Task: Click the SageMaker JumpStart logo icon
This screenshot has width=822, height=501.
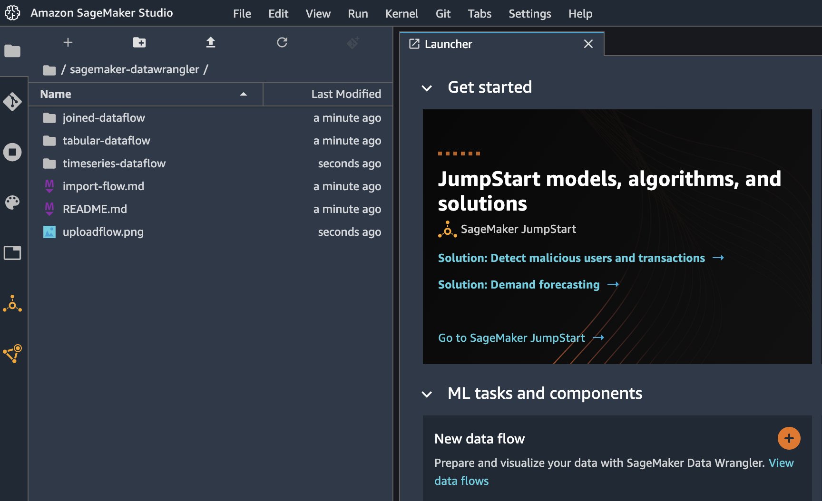Action: pyautogui.click(x=447, y=229)
